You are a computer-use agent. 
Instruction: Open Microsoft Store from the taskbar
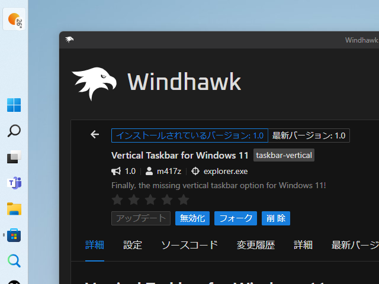pos(14,235)
